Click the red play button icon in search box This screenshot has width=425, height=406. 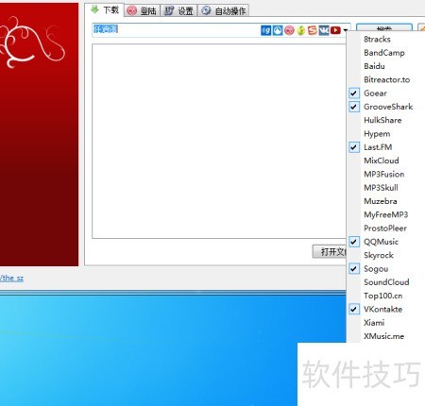point(335,30)
